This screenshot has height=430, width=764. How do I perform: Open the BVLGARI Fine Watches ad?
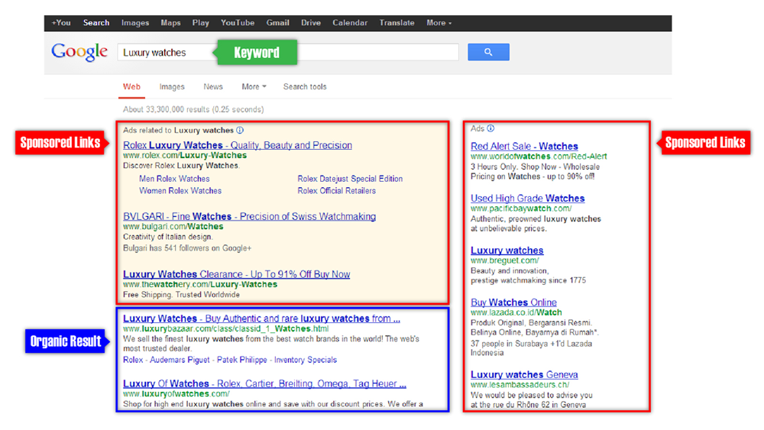pyautogui.click(x=249, y=216)
